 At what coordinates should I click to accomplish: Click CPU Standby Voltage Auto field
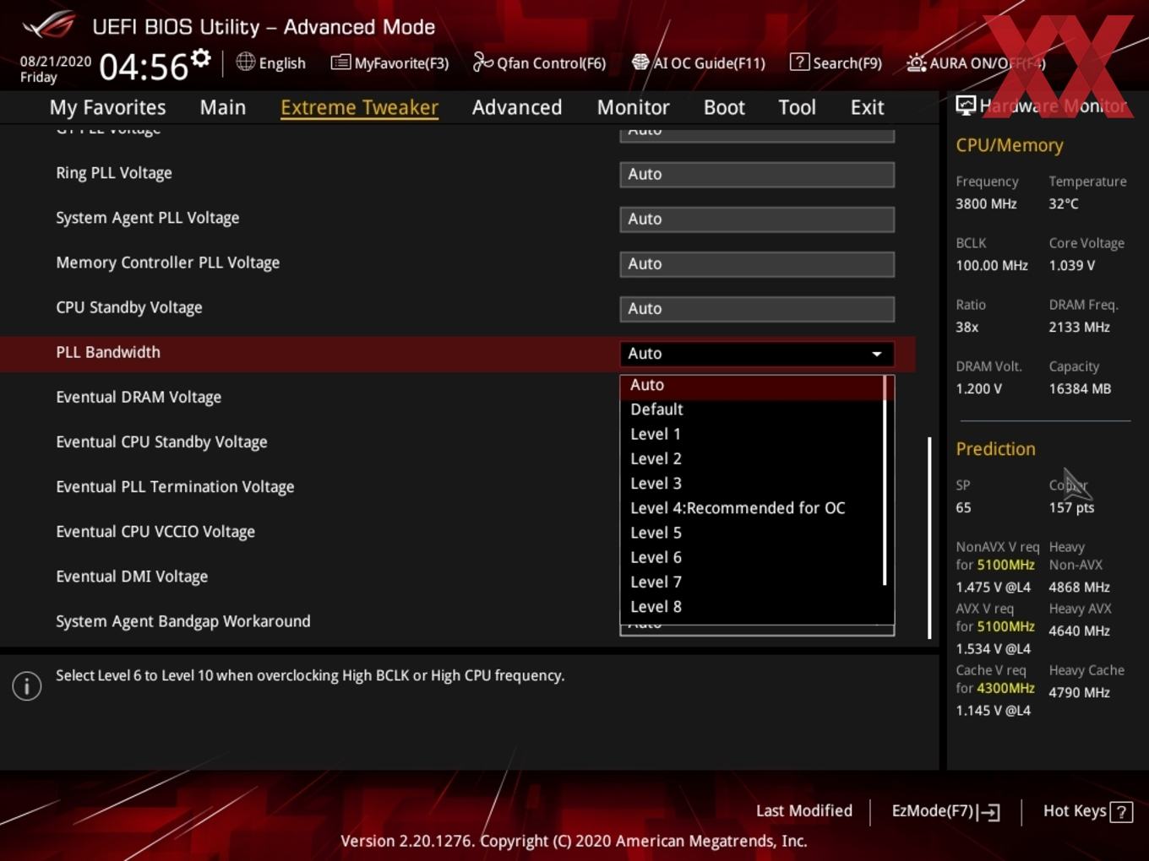click(x=757, y=309)
